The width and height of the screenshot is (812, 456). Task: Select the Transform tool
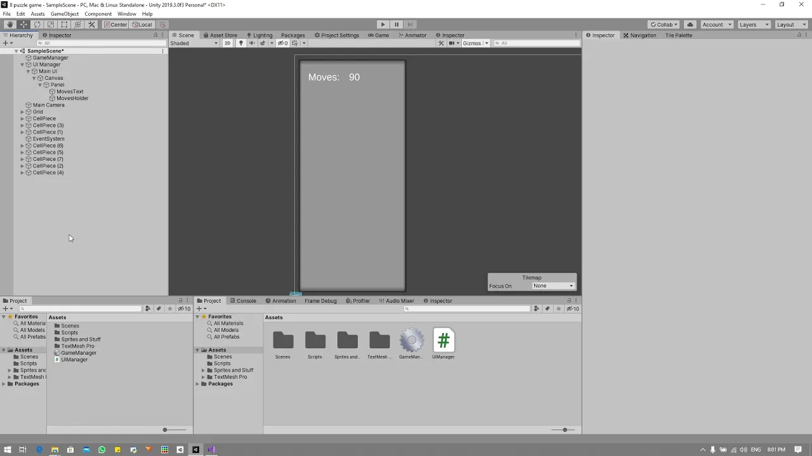pos(78,25)
